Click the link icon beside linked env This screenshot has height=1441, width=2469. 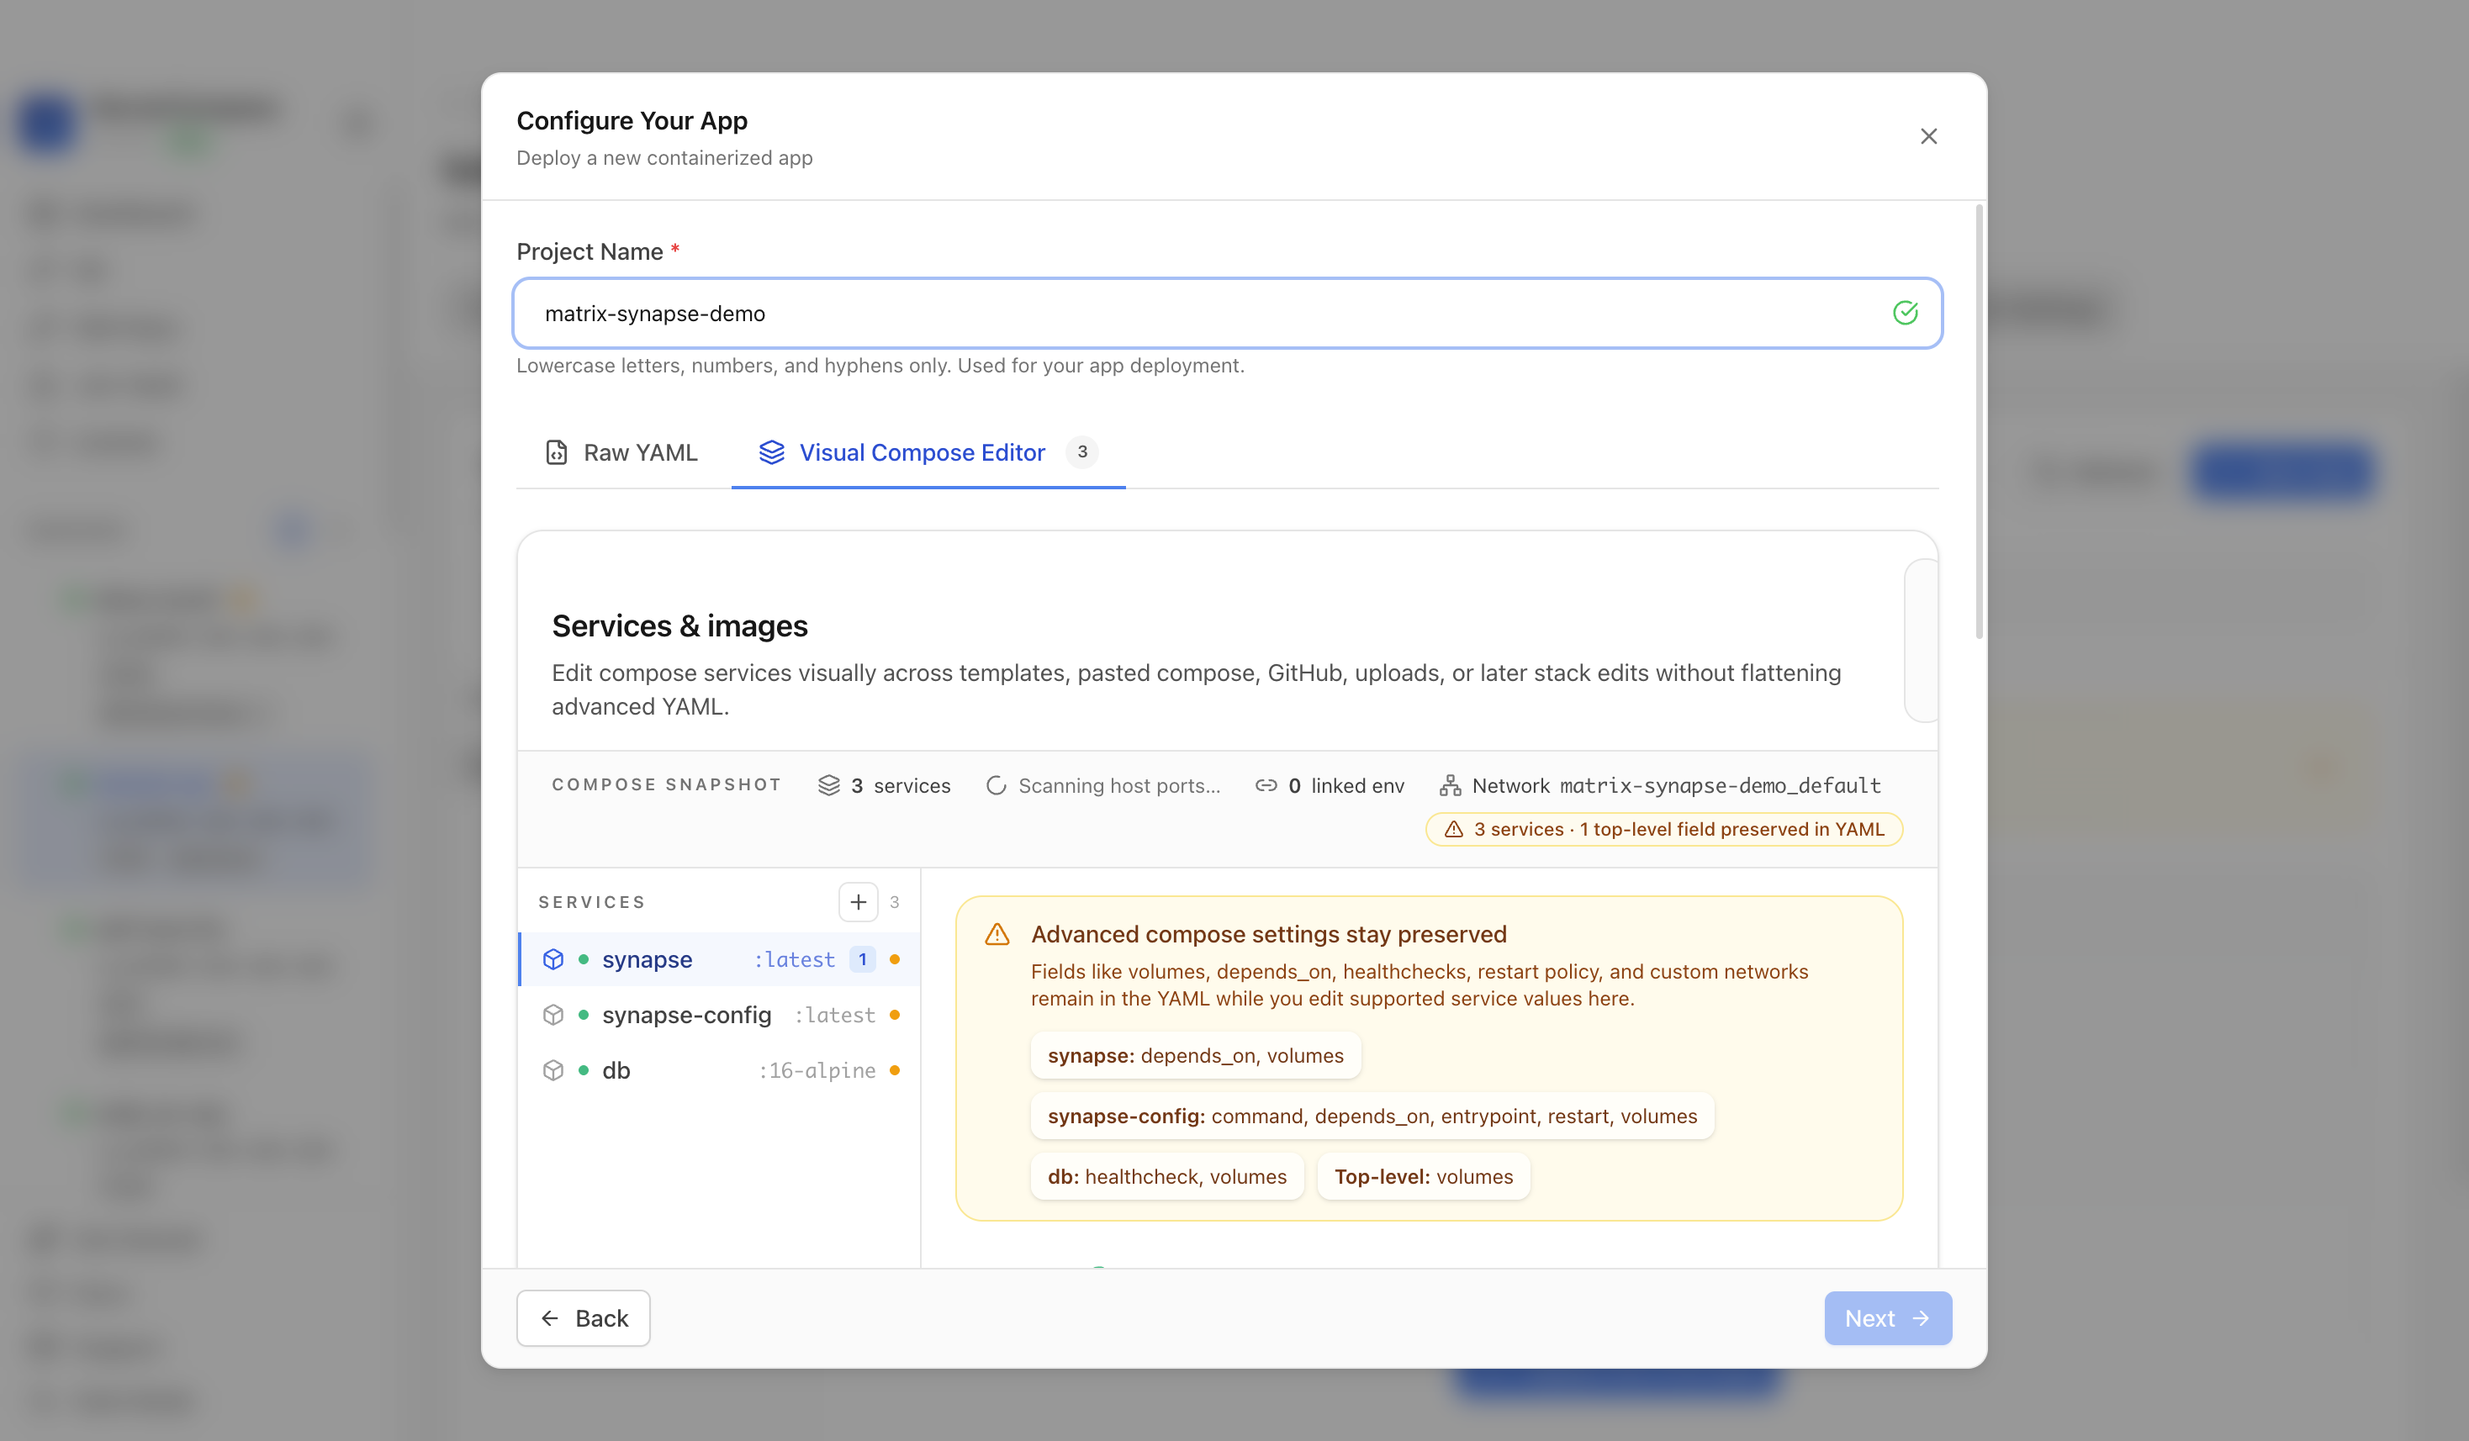pyautogui.click(x=1266, y=784)
